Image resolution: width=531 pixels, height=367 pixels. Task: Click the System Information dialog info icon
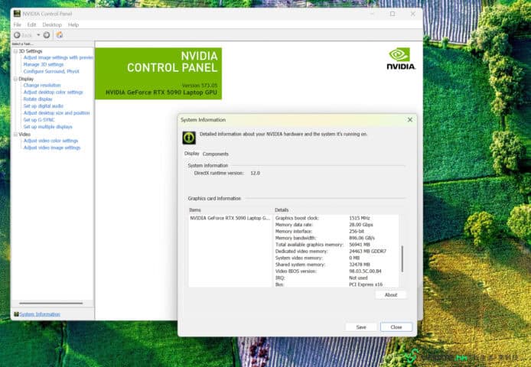click(189, 138)
